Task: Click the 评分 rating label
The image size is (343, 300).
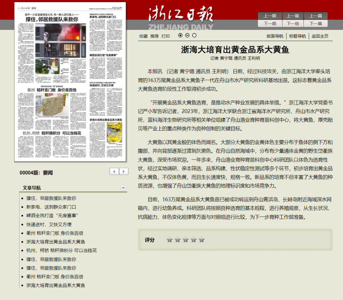Action: [x=150, y=240]
